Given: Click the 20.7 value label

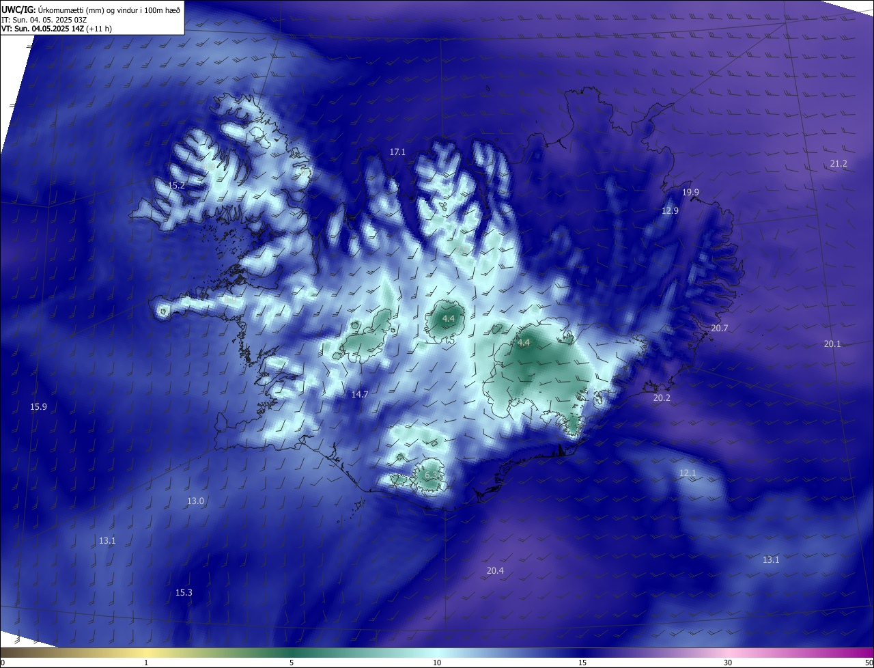Looking at the screenshot, I should 719,328.
